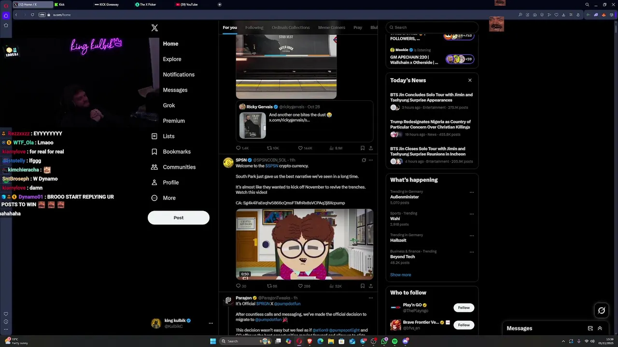
Task: Repost the SPSN post
Action: click(272, 286)
